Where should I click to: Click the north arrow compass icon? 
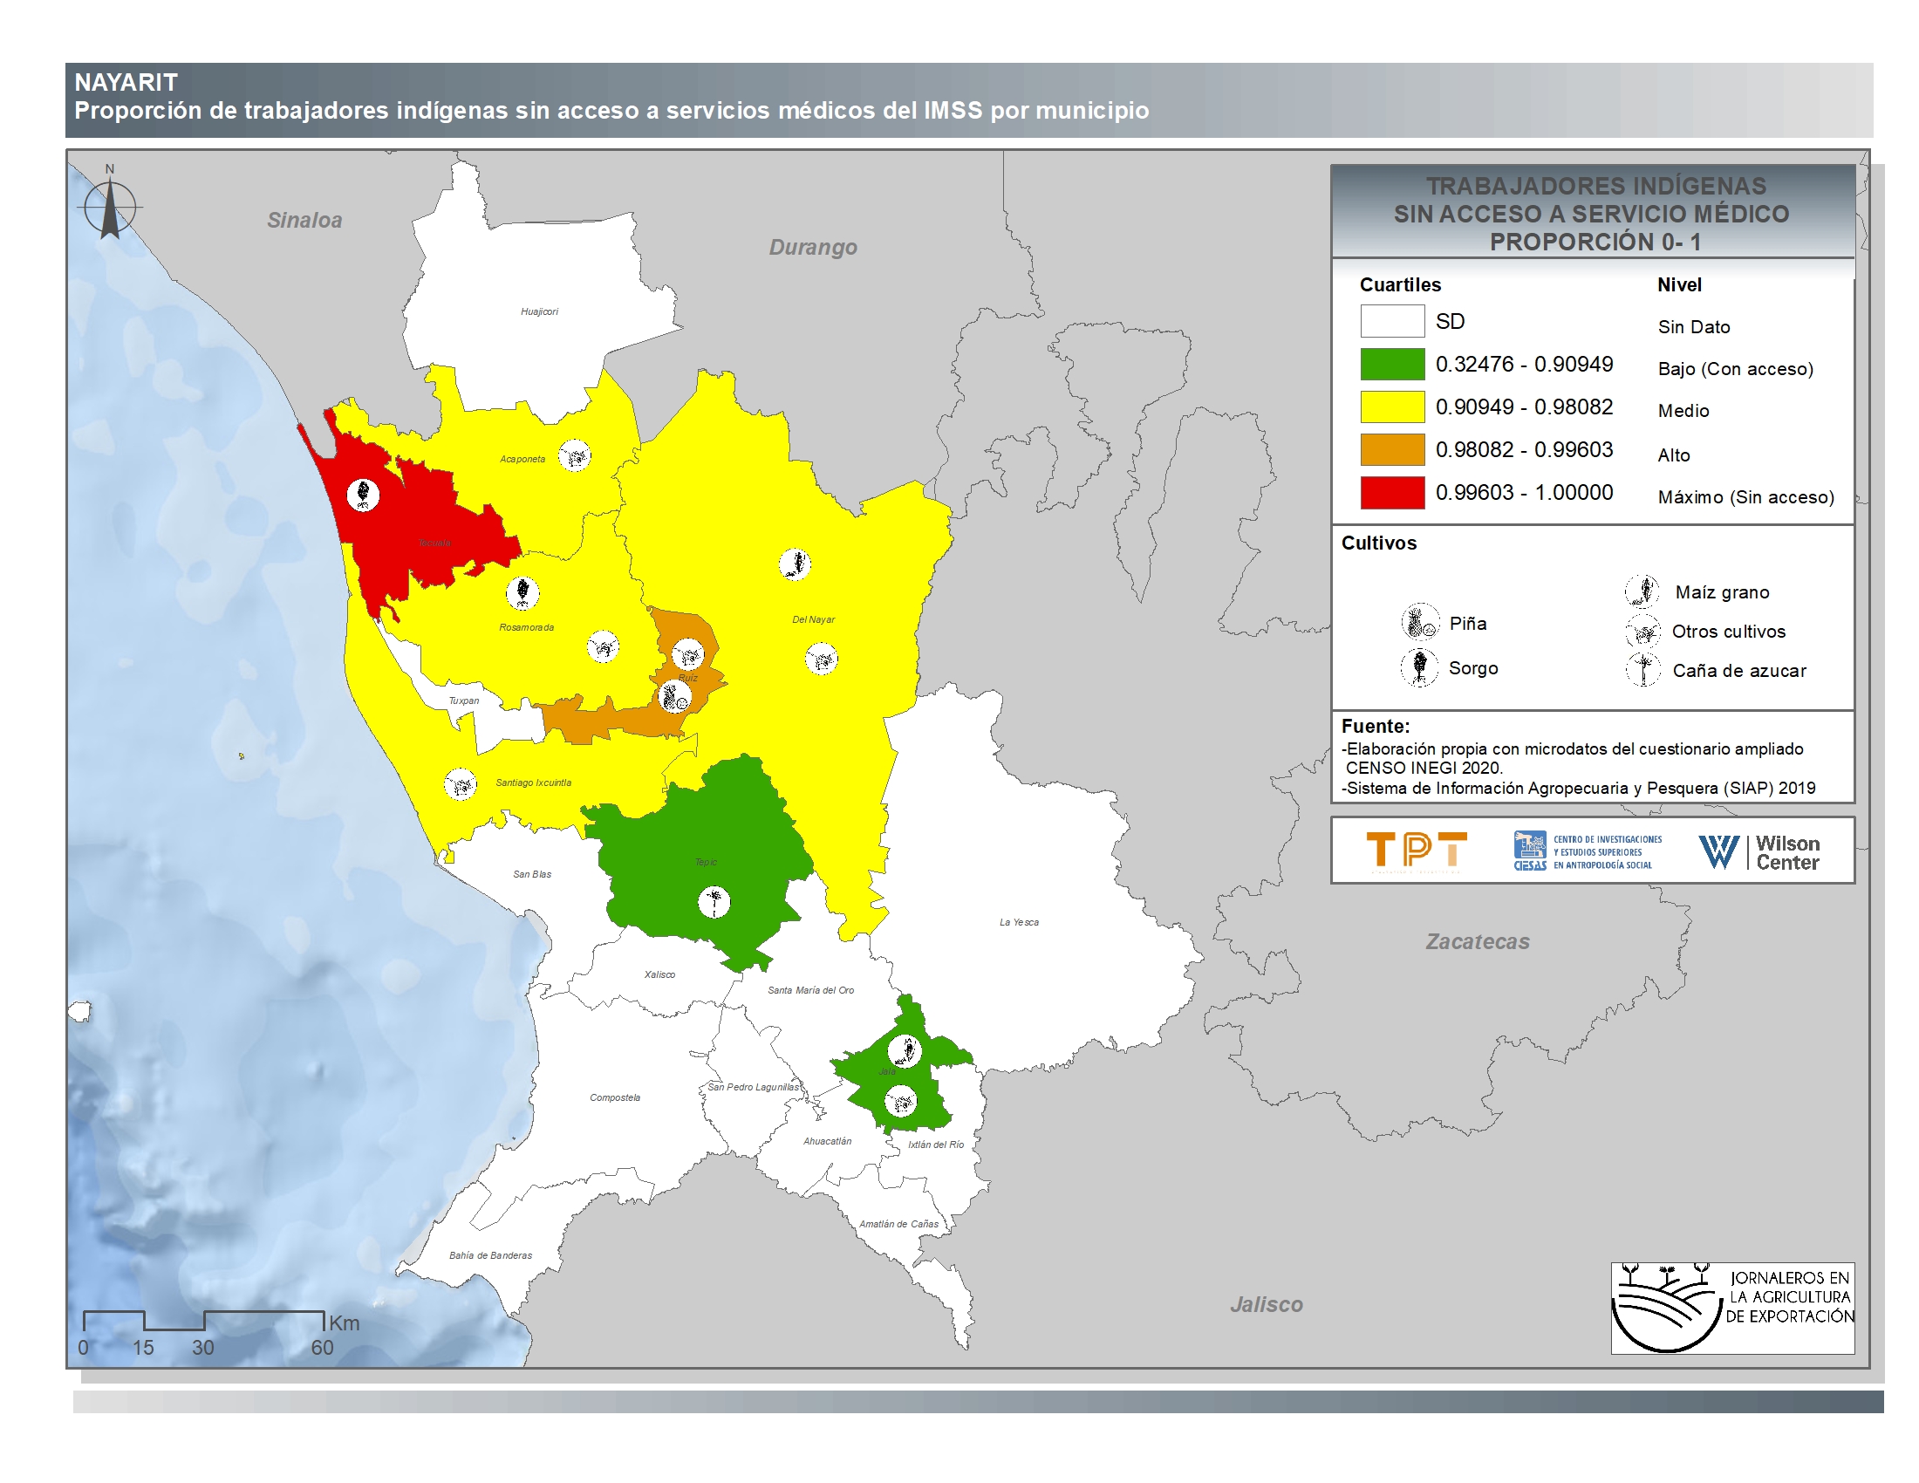110,208
